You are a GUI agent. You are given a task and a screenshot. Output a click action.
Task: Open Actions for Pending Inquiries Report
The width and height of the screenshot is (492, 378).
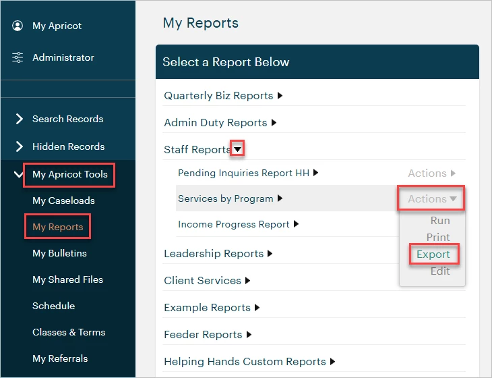coord(432,173)
